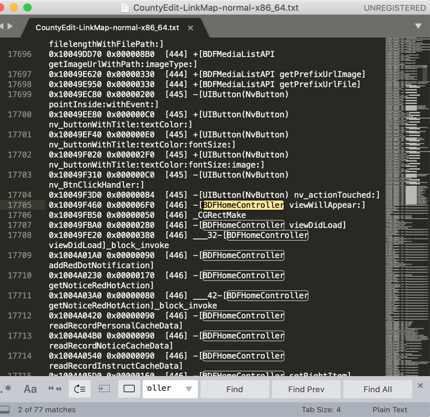The width and height of the screenshot is (430, 417).
Task: Open the Tab Size: 4 menu
Action: pos(321,410)
